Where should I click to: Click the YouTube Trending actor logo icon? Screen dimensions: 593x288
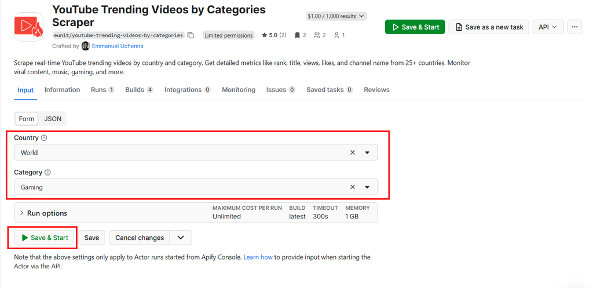28,27
